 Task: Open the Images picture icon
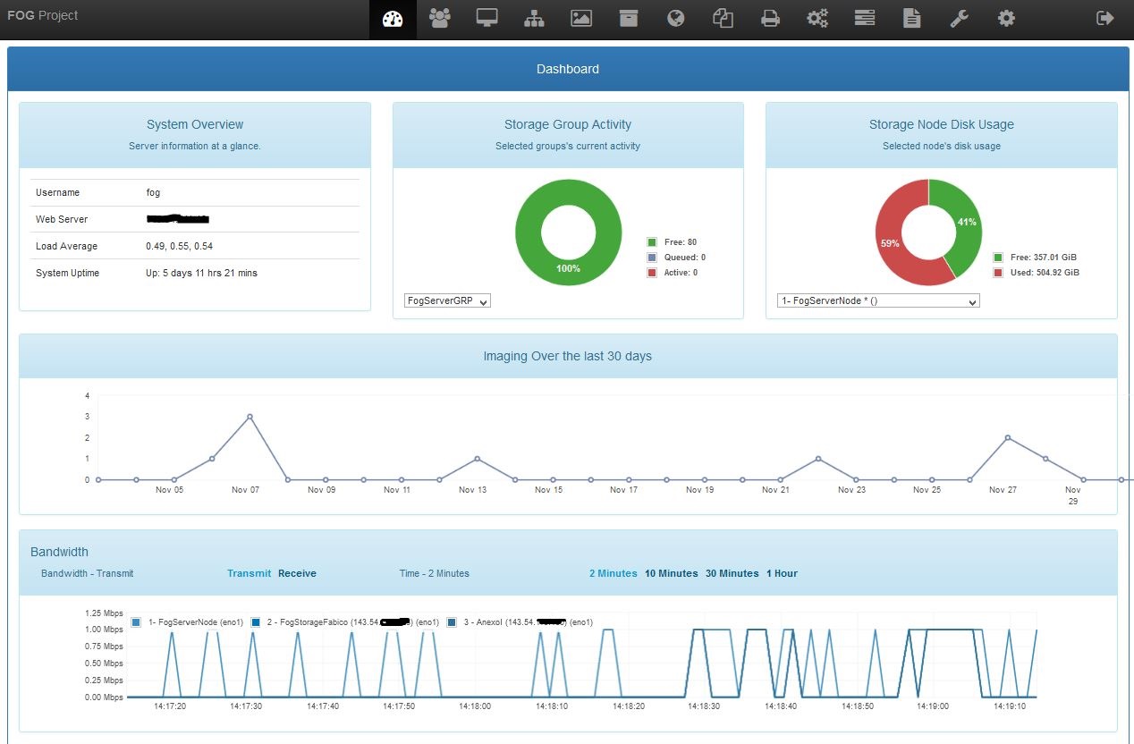pos(581,18)
